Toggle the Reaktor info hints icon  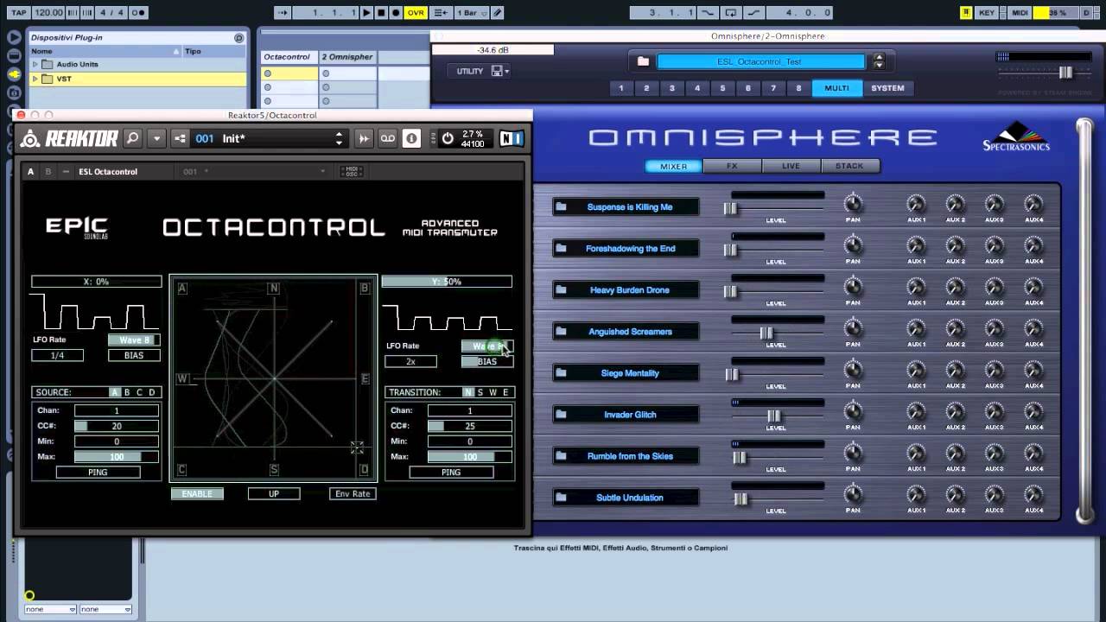(411, 138)
